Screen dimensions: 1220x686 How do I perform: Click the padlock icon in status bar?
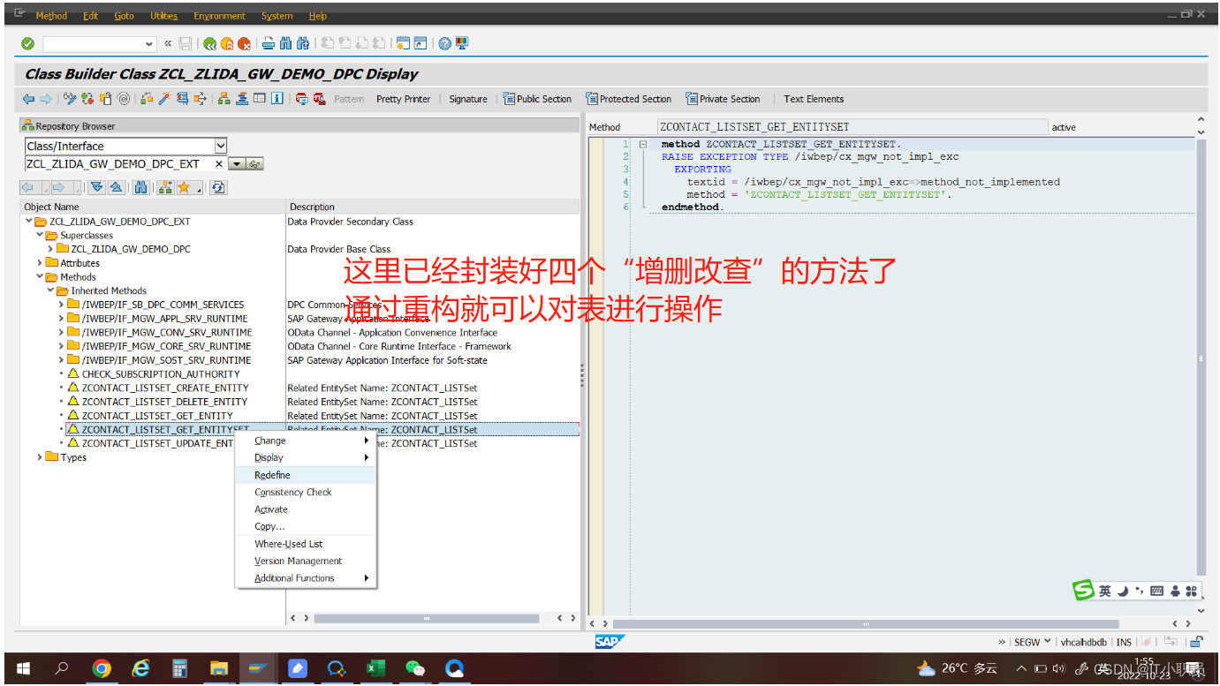coord(1196,642)
